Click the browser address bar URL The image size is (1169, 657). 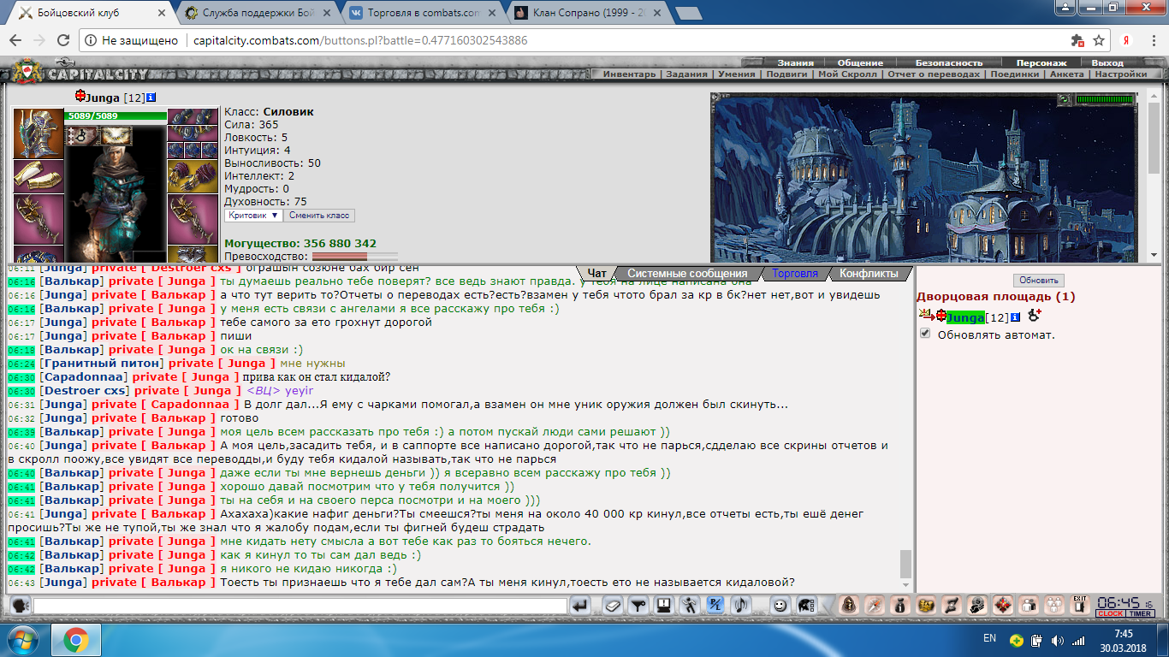360,40
